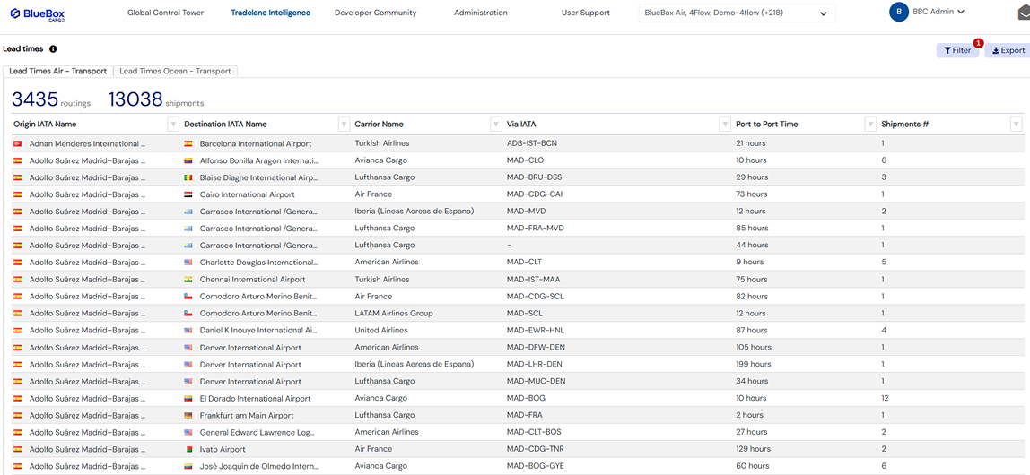Expand the BlueBox Air, 4Flow account dropdown
Image resolution: width=1030 pixels, height=475 pixels.
point(737,13)
